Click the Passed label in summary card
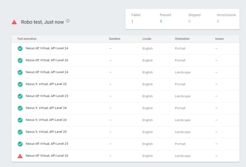This screenshot has height=167, width=246. pyautogui.click(x=165, y=15)
